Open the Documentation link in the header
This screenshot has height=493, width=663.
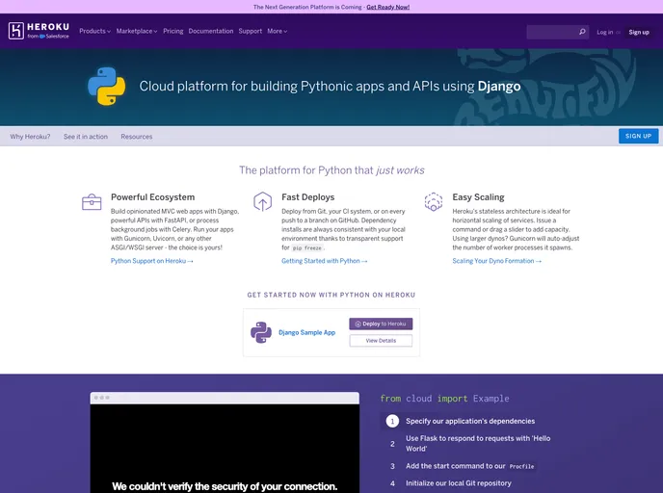pos(211,31)
